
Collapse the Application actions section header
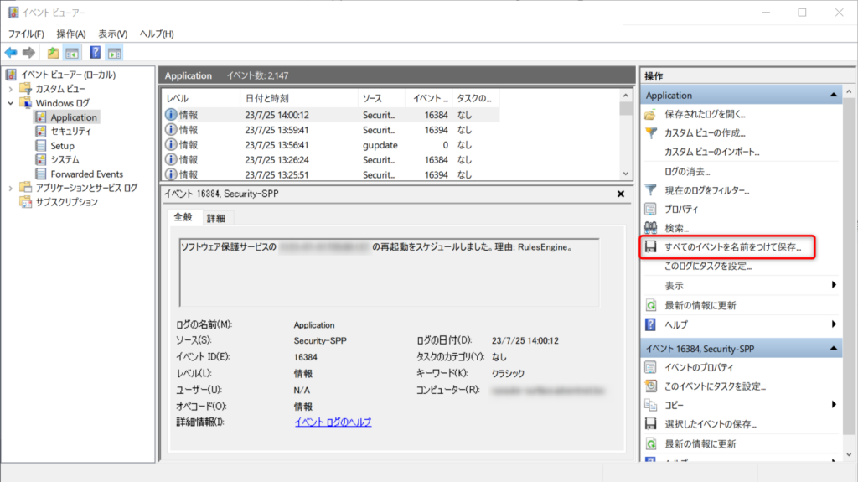coord(834,96)
